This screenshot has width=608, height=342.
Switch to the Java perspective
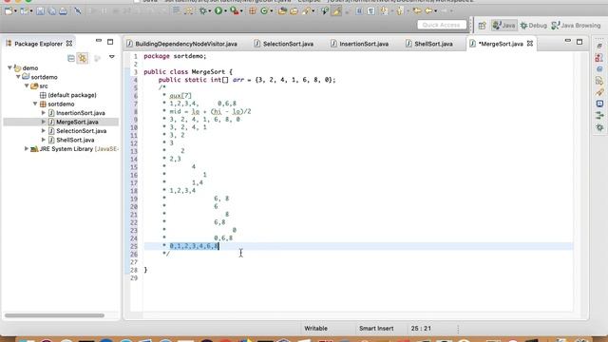pos(504,26)
